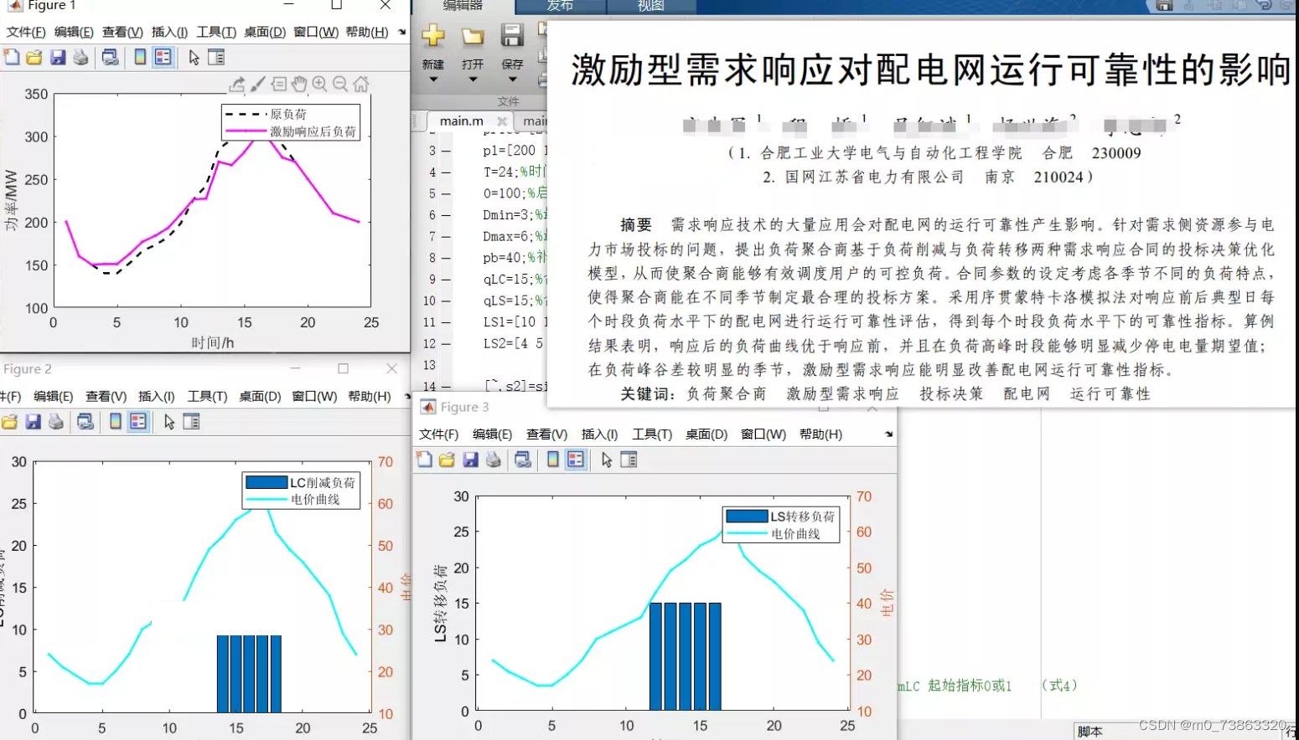Image resolution: width=1299 pixels, height=740 pixels.
Task: Toggle Insert Colorbar in Figure 3 toolbar
Action: point(553,460)
